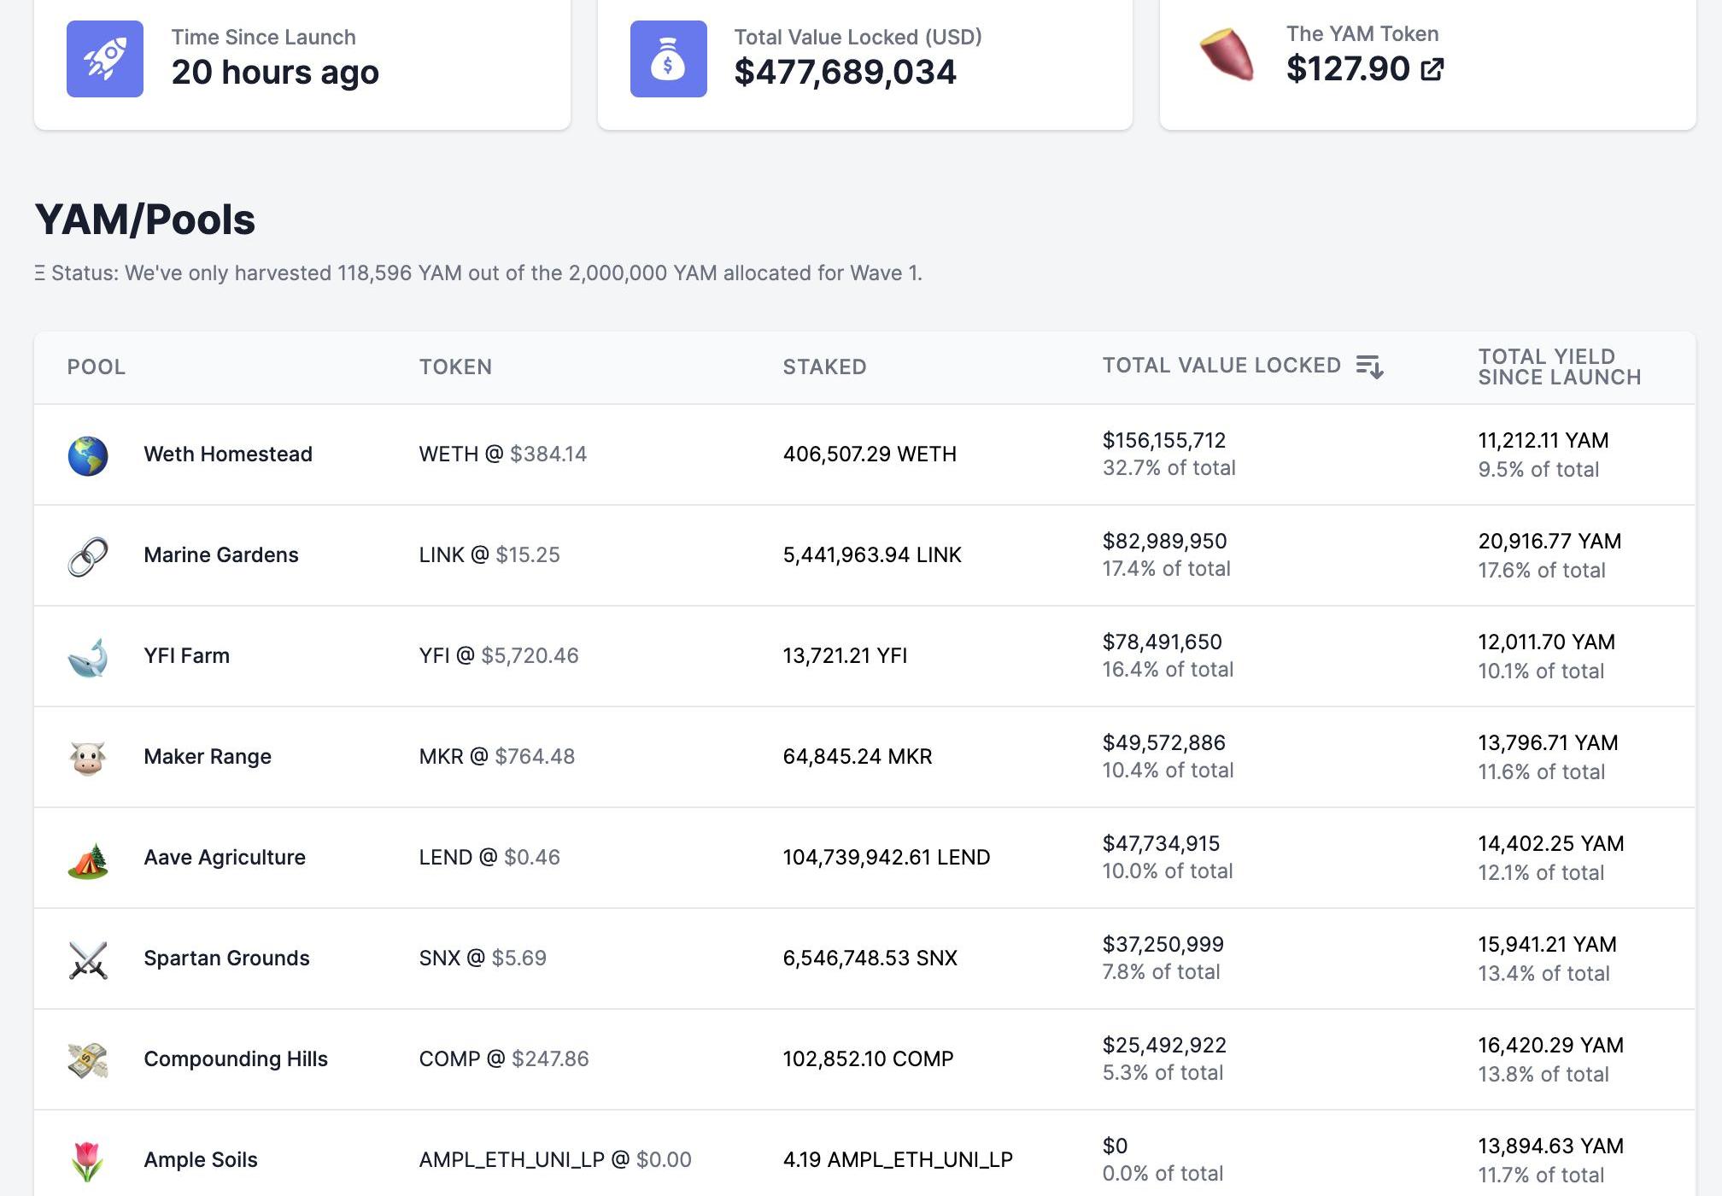Click the money bag TVL icon
Image resolution: width=1722 pixels, height=1196 pixels.
(x=668, y=59)
